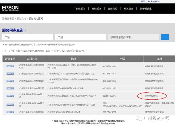Select company 广州建业网络科技有限公司

[x=32, y=74]
